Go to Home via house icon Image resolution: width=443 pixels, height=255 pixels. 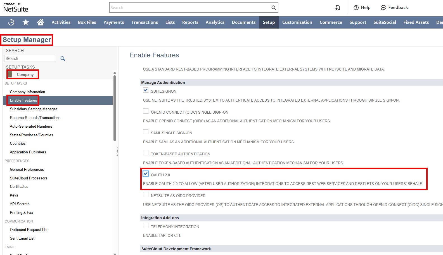(41, 22)
